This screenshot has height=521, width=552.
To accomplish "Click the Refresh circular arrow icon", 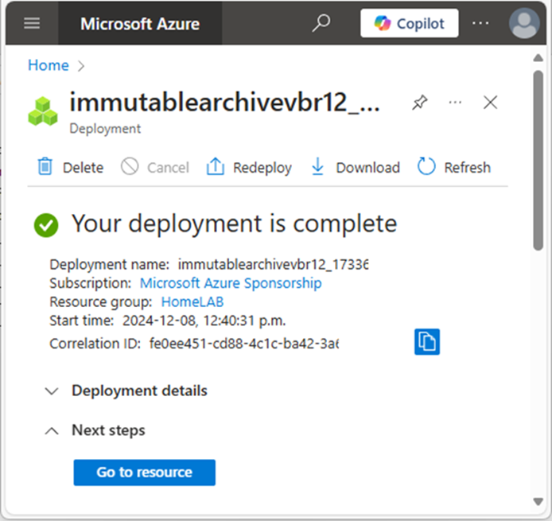I will [x=426, y=166].
